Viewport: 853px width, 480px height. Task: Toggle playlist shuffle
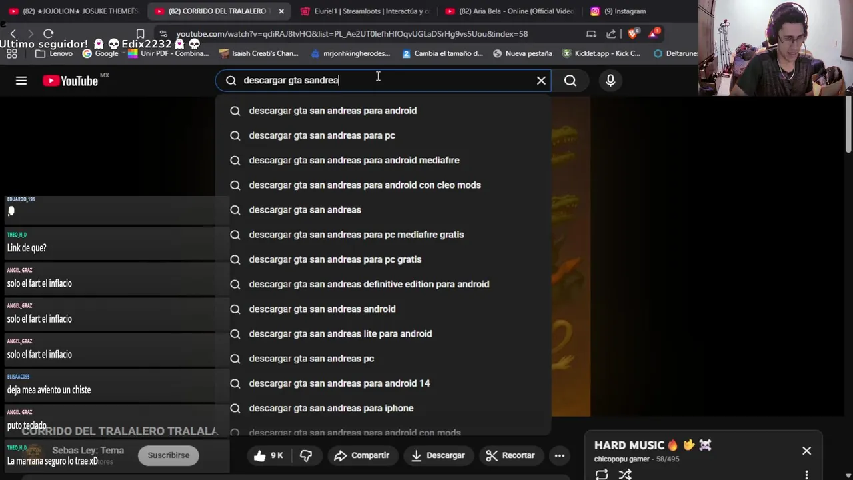point(625,474)
